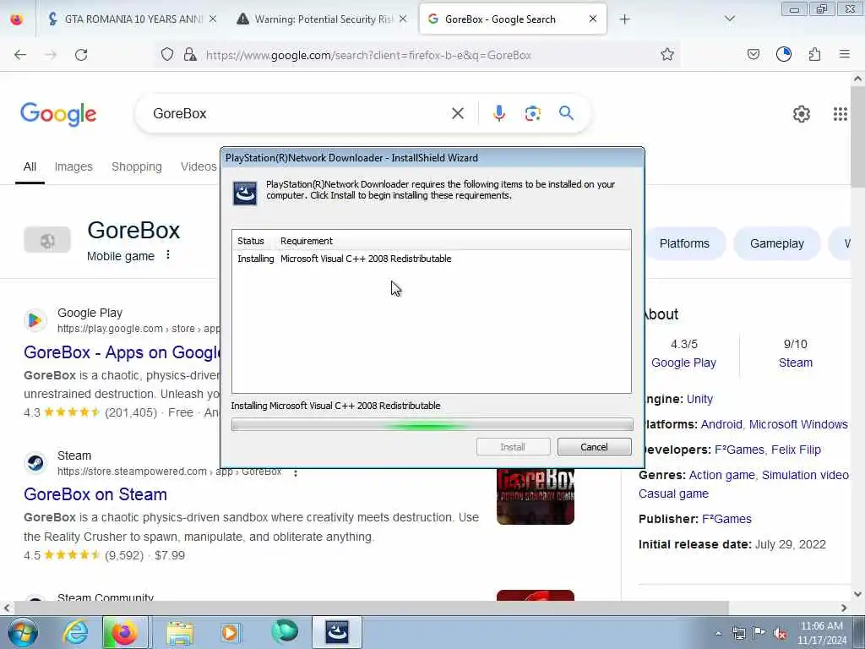The image size is (865, 649).
Task: Click the InstallShield installer taskbar icon
Action: (336, 632)
